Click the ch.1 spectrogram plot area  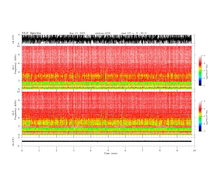107,67
